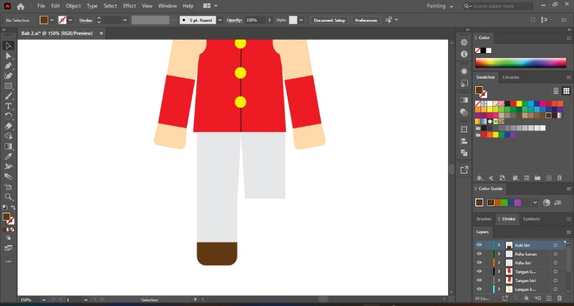Click the Opacity value field
This screenshot has height=306, width=574.
[x=255, y=20]
